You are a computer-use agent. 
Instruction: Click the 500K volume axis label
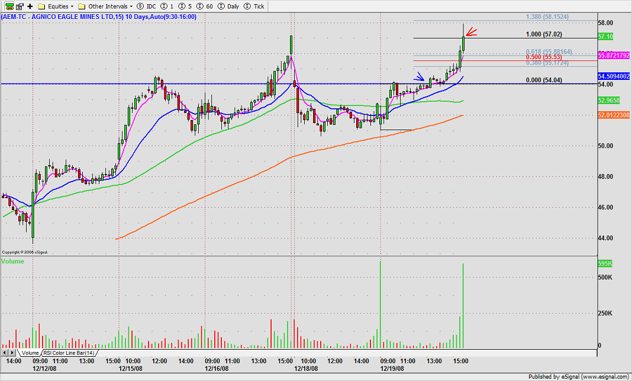tap(605, 277)
